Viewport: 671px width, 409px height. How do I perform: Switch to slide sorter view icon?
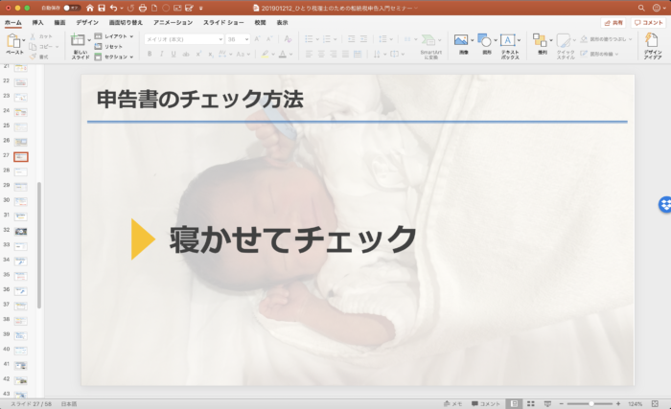[530, 403]
